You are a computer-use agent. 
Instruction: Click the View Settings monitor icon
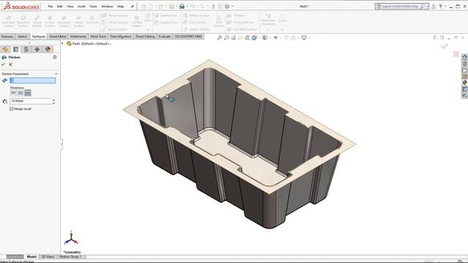click(x=304, y=37)
